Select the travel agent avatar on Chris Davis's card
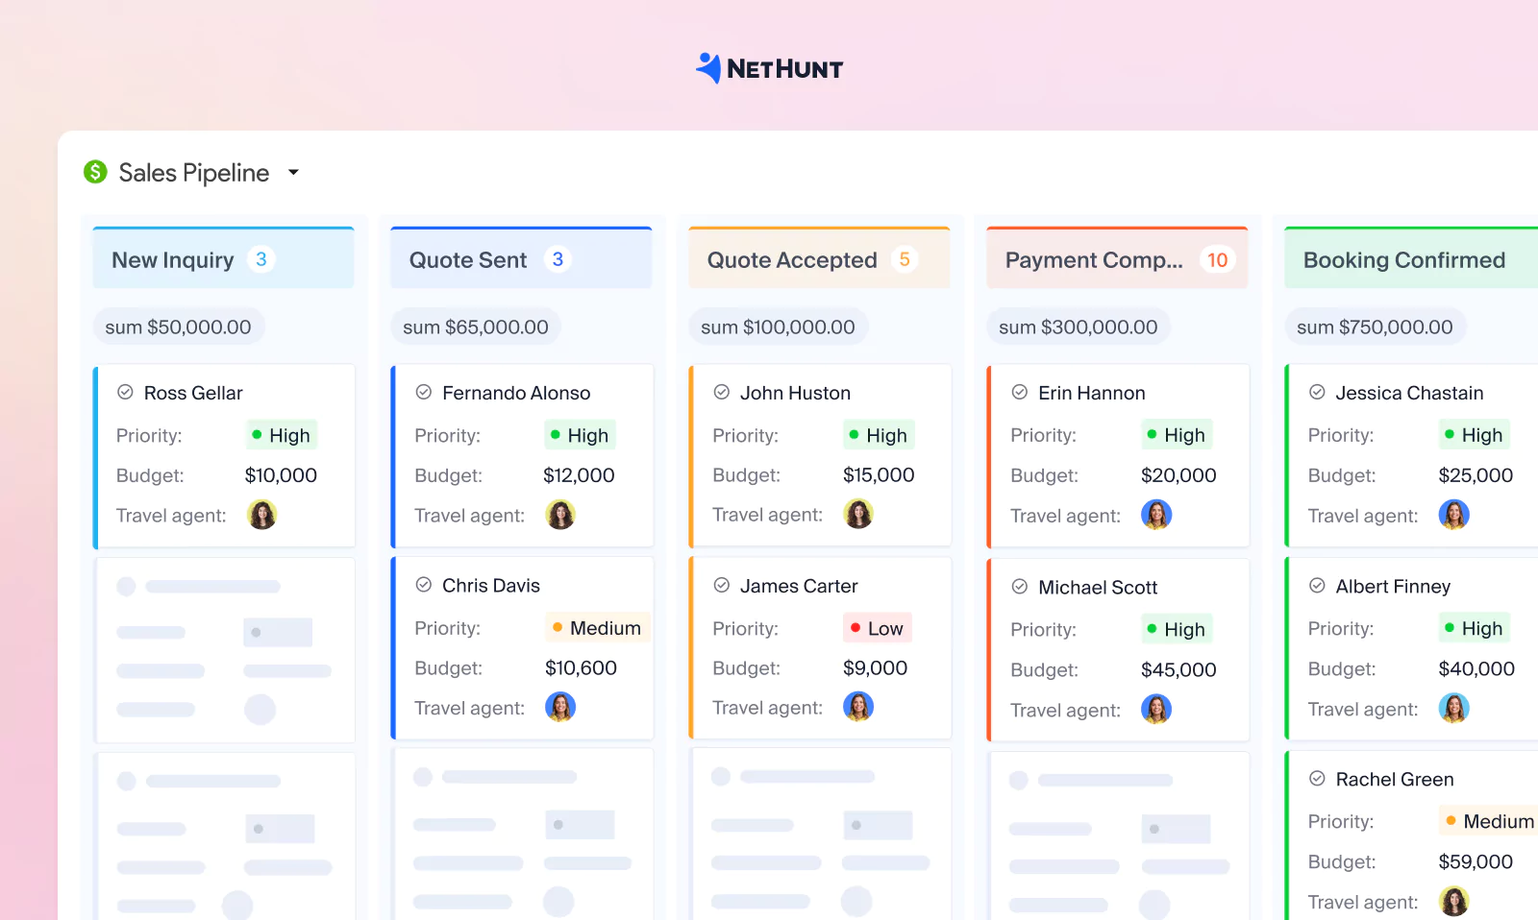This screenshot has width=1538, height=920. point(560,707)
